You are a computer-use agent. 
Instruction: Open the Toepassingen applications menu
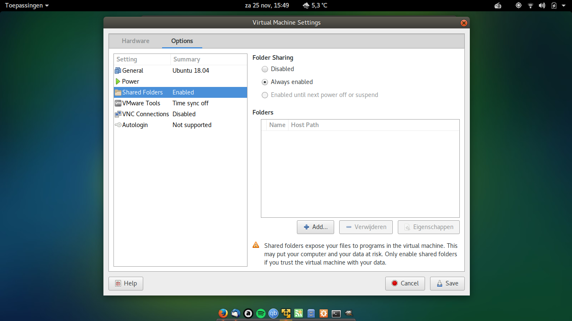tap(27, 5)
